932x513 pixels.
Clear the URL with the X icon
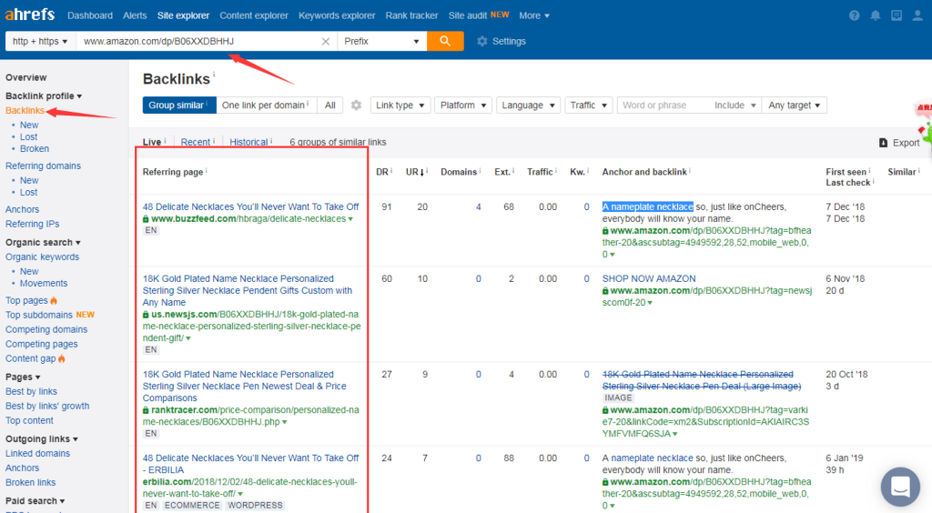point(325,42)
